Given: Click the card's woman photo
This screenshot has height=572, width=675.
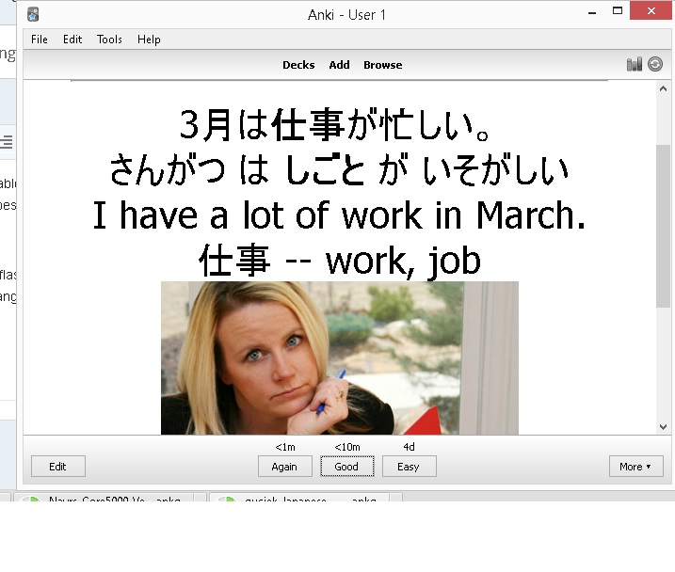Looking at the screenshot, I should pyautogui.click(x=339, y=357).
